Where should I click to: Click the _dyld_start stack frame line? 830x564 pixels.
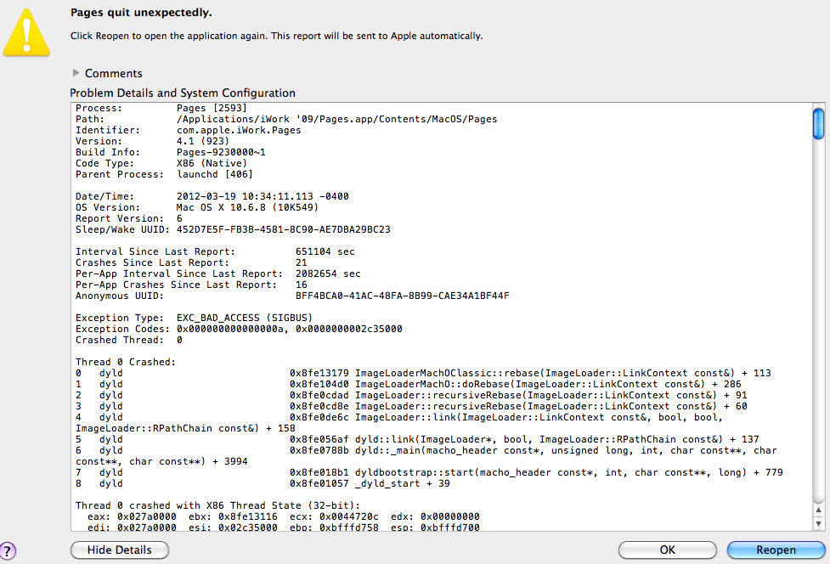click(263, 483)
